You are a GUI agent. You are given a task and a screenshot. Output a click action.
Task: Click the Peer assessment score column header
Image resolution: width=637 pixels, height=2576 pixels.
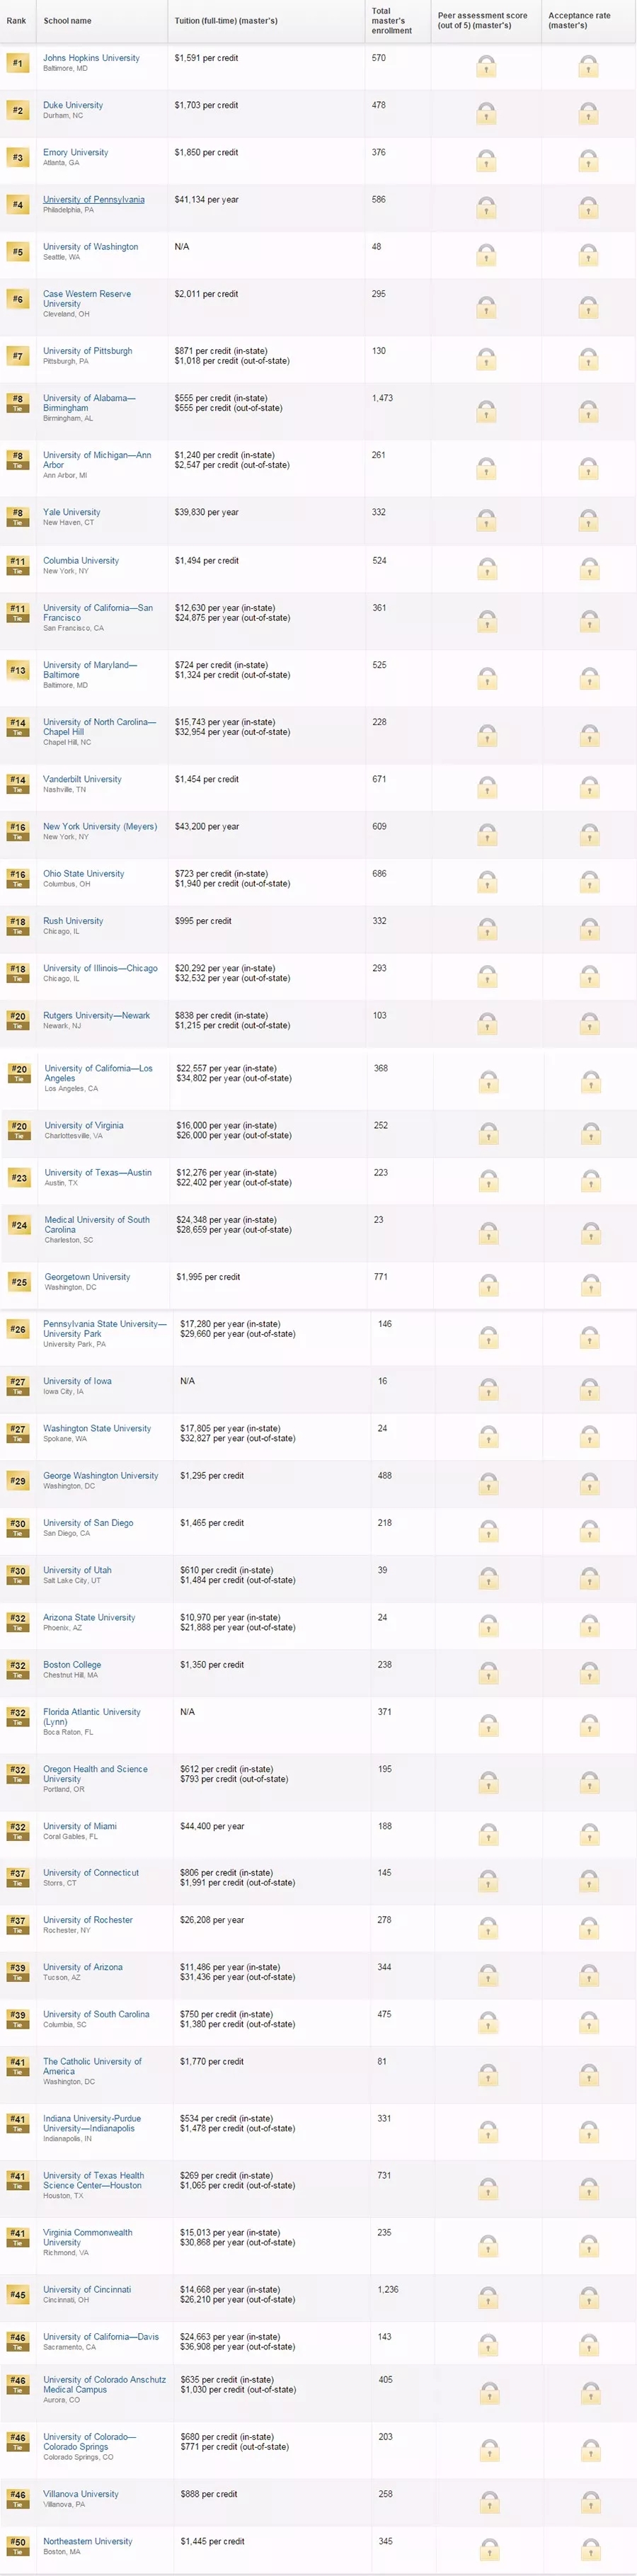482,21
